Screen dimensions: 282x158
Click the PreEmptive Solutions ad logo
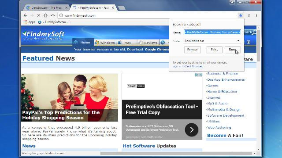(136, 86)
